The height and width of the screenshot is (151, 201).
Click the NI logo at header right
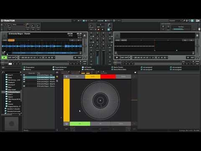[198, 21]
